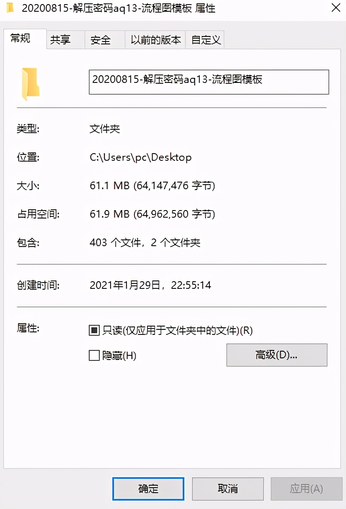The width and height of the screenshot is (346, 509).
Task: Click the large yellow folder icon
Action: point(31,84)
